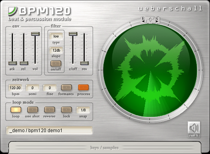The image size is (210, 154).
Task: Open the preset selector _demo / bpm120 demo1
Action: 49,130
